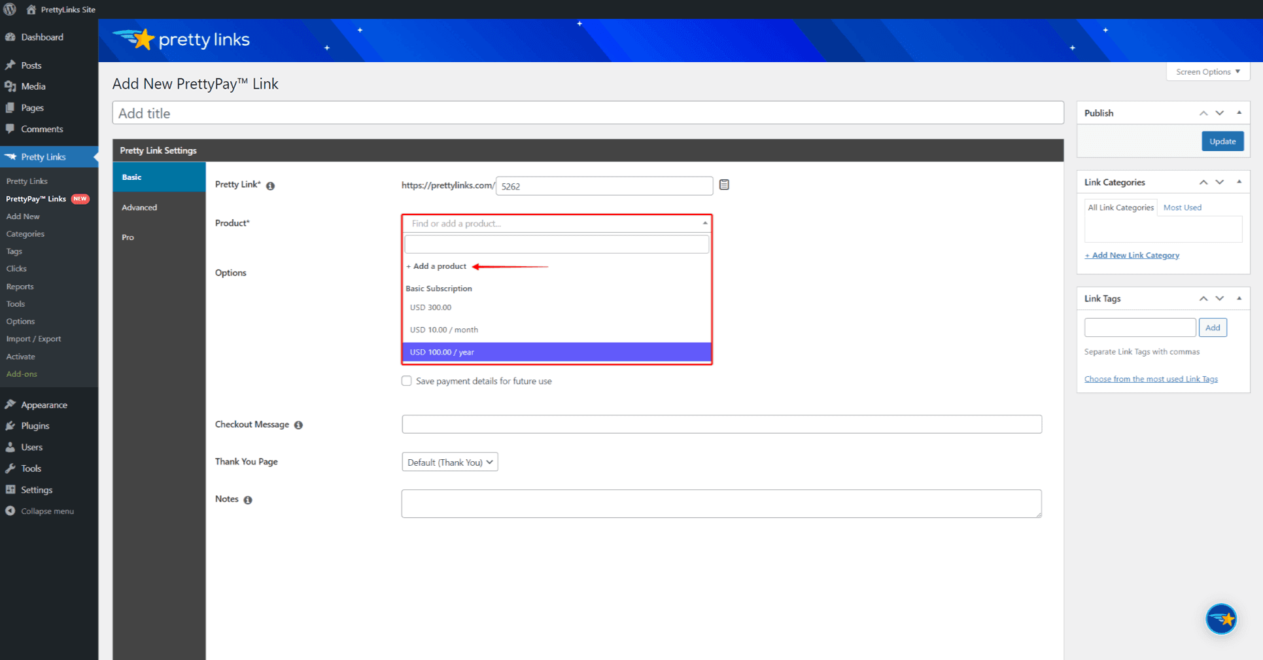Click the info icon beside Checkout Message
Viewport: 1263px width, 660px height.
tap(298, 425)
